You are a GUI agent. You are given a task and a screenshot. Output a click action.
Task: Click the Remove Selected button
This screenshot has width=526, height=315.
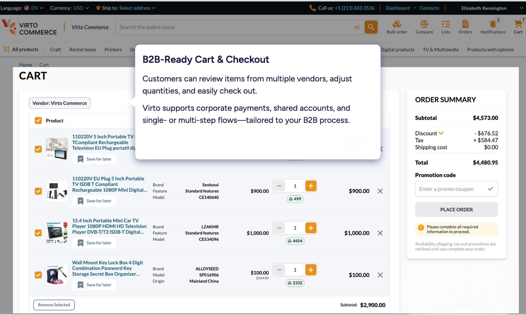pos(54,305)
